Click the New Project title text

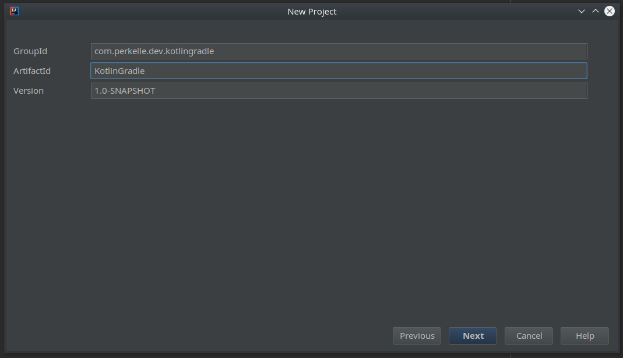click(x=312, y=11)
